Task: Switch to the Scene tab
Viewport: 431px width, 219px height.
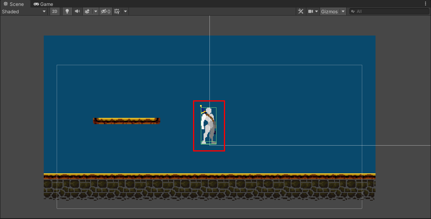Action: pyautogui.click(x=14, y=4)
